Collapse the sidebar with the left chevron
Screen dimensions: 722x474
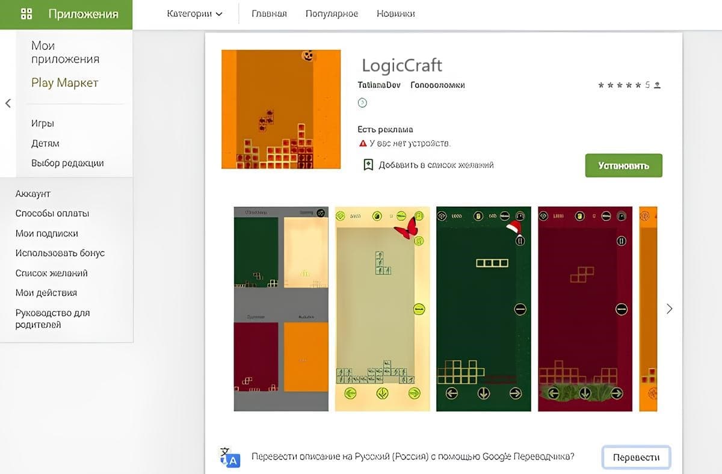point(8,103)
